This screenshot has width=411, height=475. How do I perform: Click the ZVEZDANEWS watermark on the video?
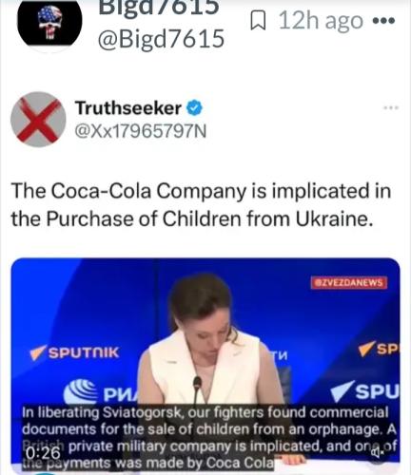coord(349,283)
